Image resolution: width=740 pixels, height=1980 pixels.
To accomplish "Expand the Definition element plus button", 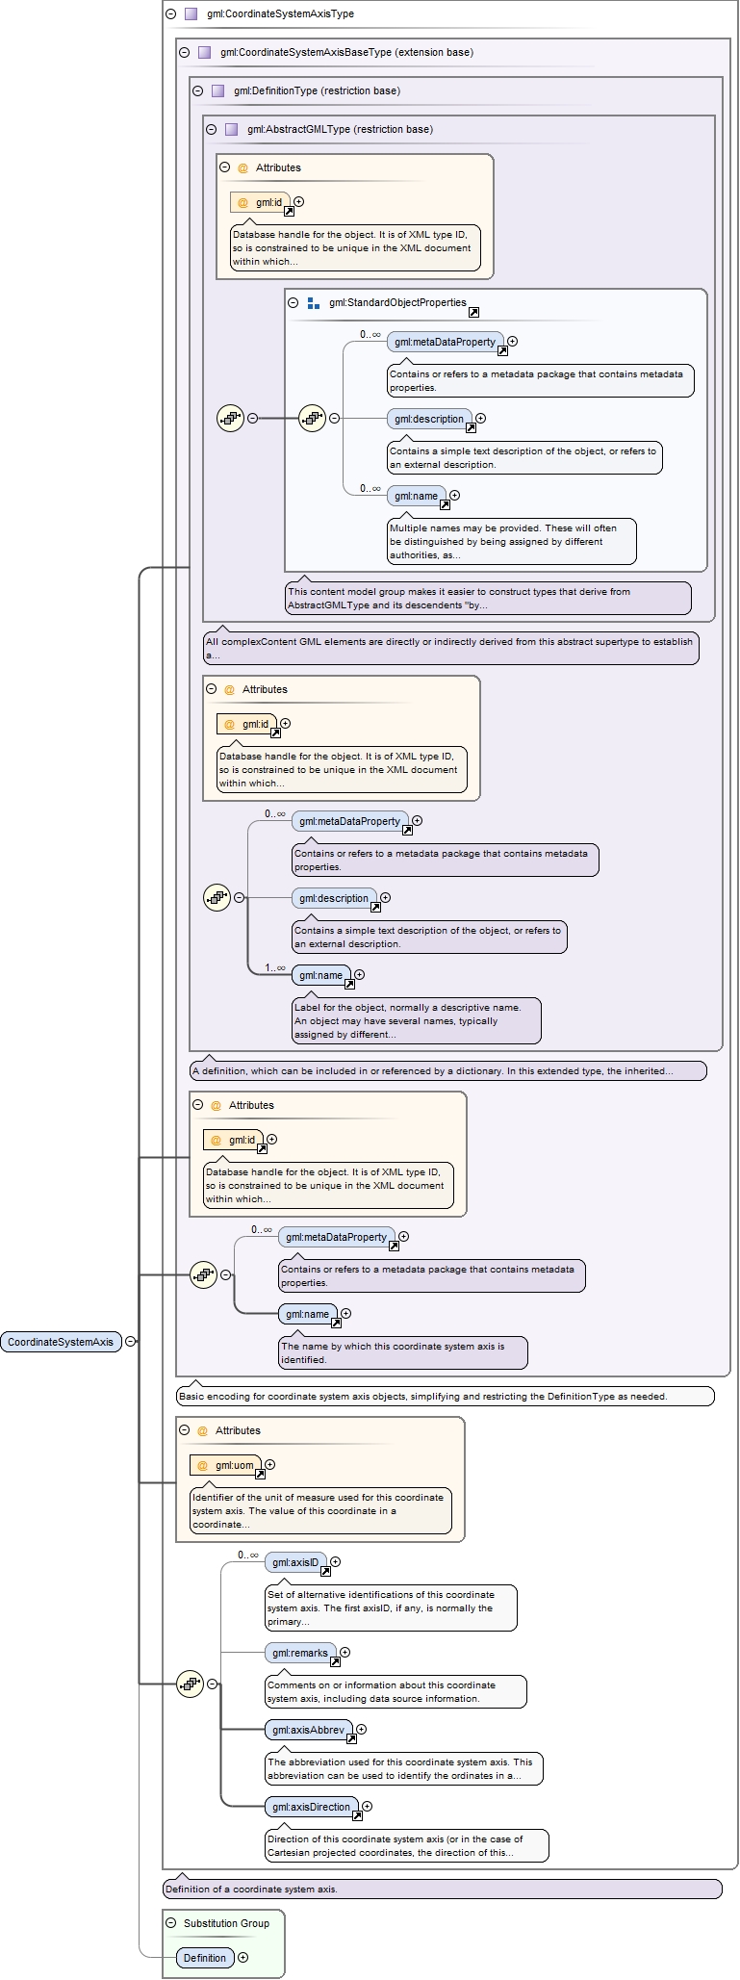I will [x=242, y=1957].
